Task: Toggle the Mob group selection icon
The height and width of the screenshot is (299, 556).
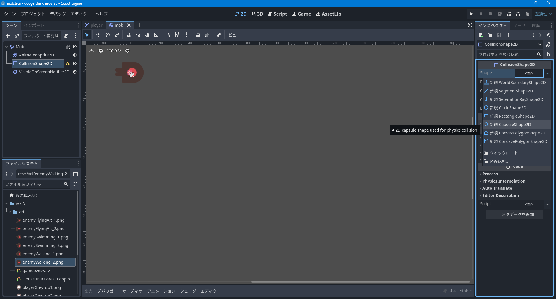Action: click(68, 47)
